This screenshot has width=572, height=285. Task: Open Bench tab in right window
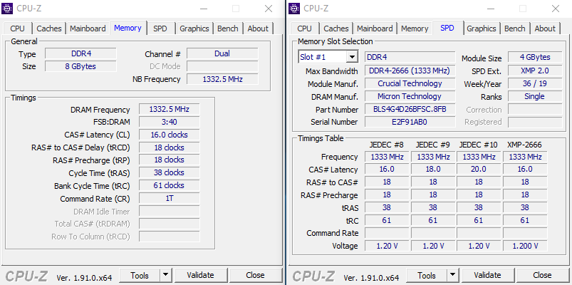(x=515, y=28)
